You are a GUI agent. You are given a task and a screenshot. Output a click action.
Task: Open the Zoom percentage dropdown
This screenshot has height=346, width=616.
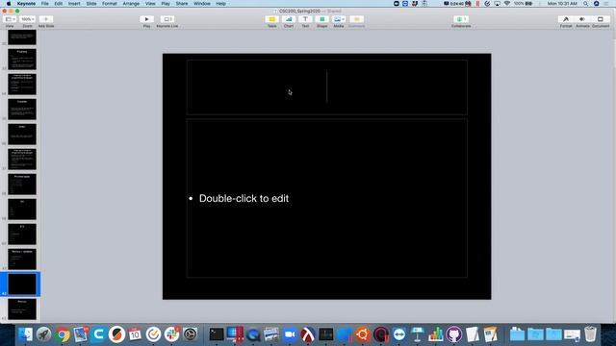[x=28, y=19]
